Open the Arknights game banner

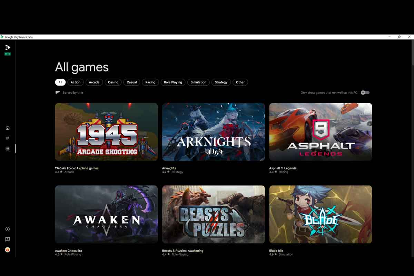coord(213,132)
